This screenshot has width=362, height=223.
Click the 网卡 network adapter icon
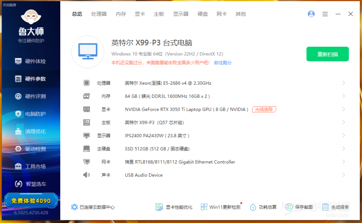(86, 162)
